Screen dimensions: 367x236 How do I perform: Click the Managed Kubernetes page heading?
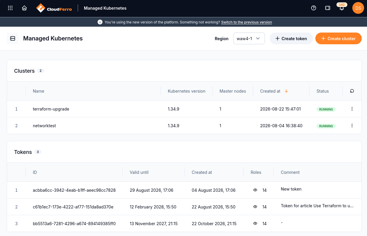pyautogui.click(x=53, y=38)
